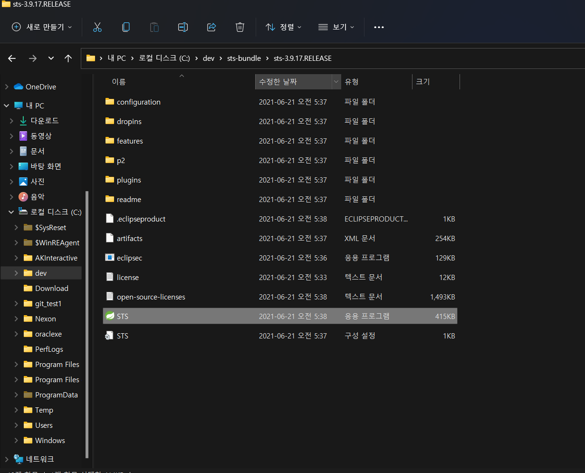Collapse 내 PC in navigation pane
This screenshot has width=585, height=473.
click(x=7, y=106)
